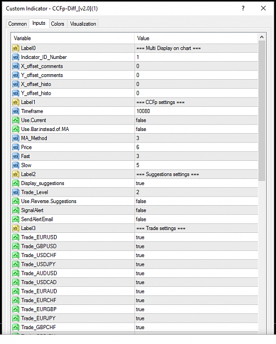The image size is (276, 344).
Task: Select the Trade_EURJPY variable name
Action: point(39,318)
